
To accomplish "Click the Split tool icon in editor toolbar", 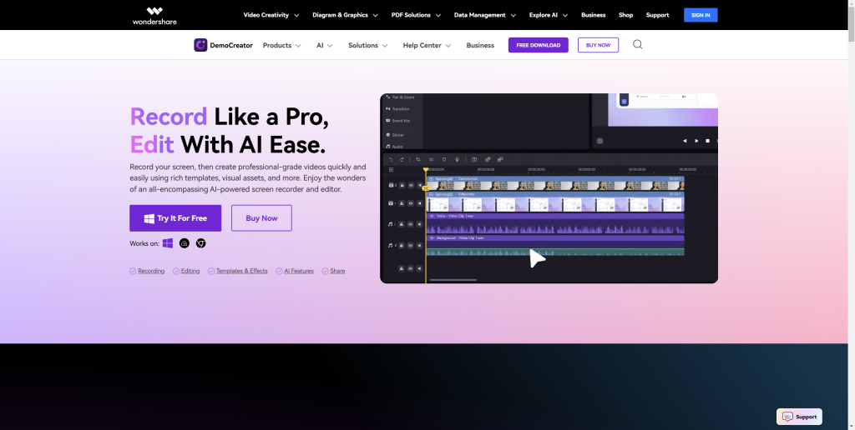I will pyautogui.click(x=432, y=159).
